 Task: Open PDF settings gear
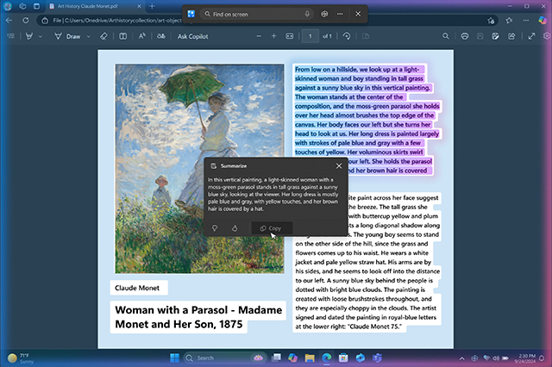[x=547, y=36]
